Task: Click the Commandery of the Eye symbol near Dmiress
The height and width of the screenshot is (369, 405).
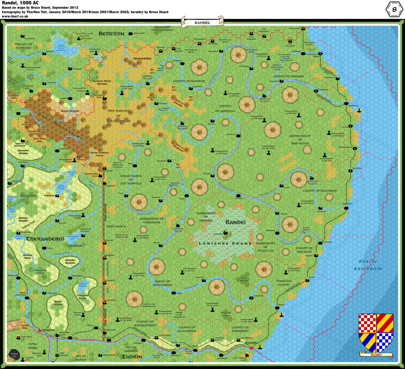Action: coord(269,58)
